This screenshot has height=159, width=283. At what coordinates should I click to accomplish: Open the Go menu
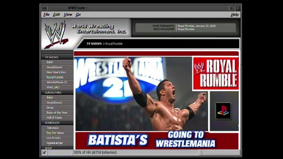click(78, 15)
